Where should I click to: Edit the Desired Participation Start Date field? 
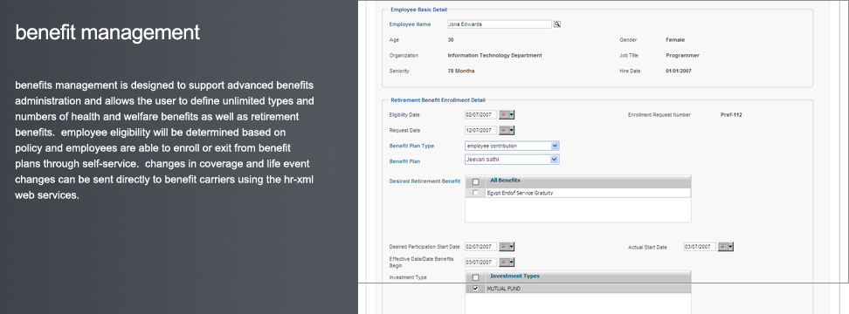click(480, 247)
